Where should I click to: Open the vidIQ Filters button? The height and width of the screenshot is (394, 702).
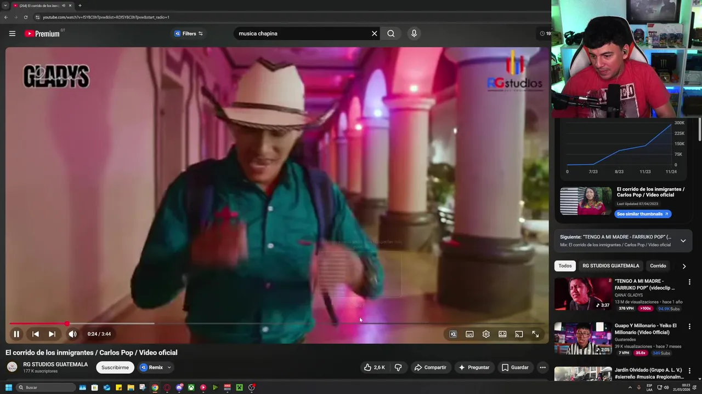[x=188, y=33]
